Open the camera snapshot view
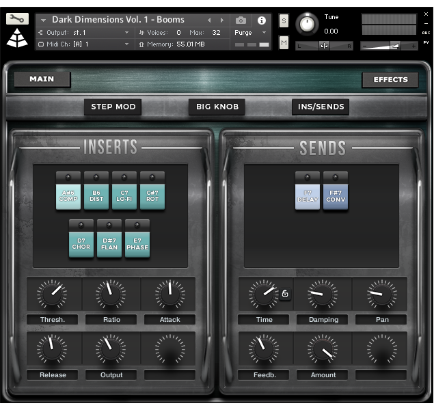Viewport: 434px width, 410px height. coord(241,20)
